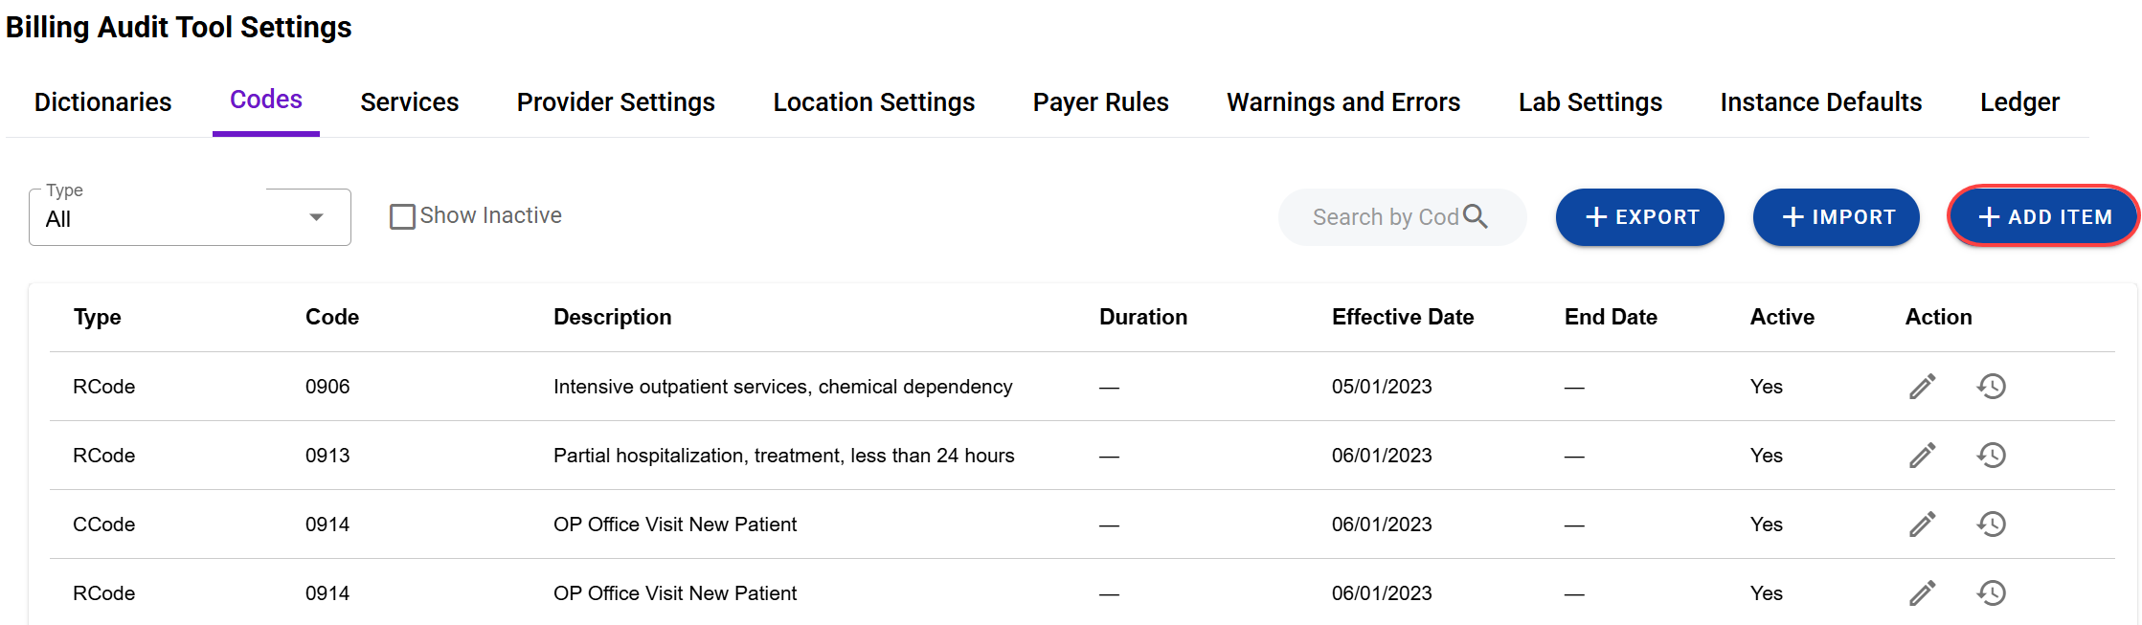2142x625 pixels.
Task: Click the search magnifier icon
Action: 1476,217
